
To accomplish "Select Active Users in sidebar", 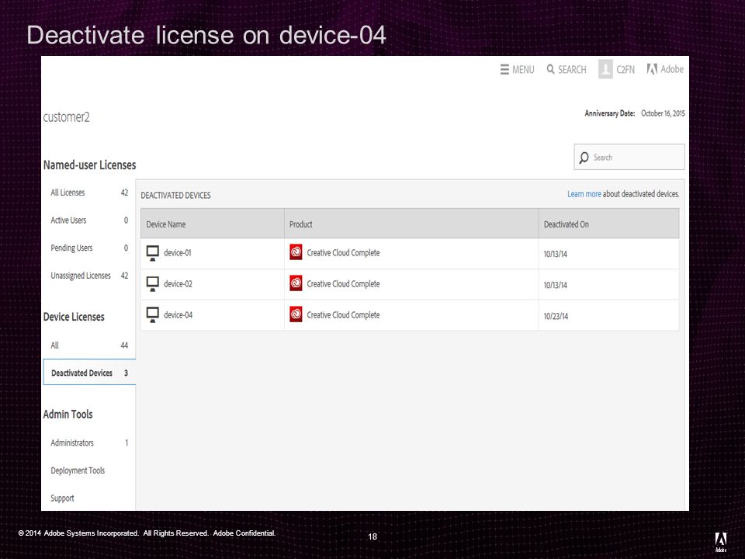I will pyautogui.click(x=89, y=220).
